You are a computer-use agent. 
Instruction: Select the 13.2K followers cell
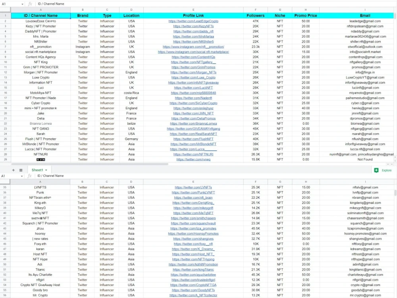[x=255, y=295]
